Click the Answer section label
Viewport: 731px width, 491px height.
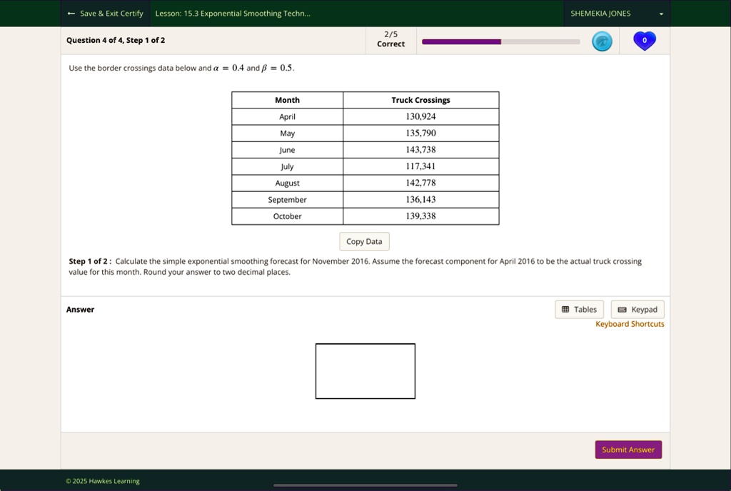80,309
